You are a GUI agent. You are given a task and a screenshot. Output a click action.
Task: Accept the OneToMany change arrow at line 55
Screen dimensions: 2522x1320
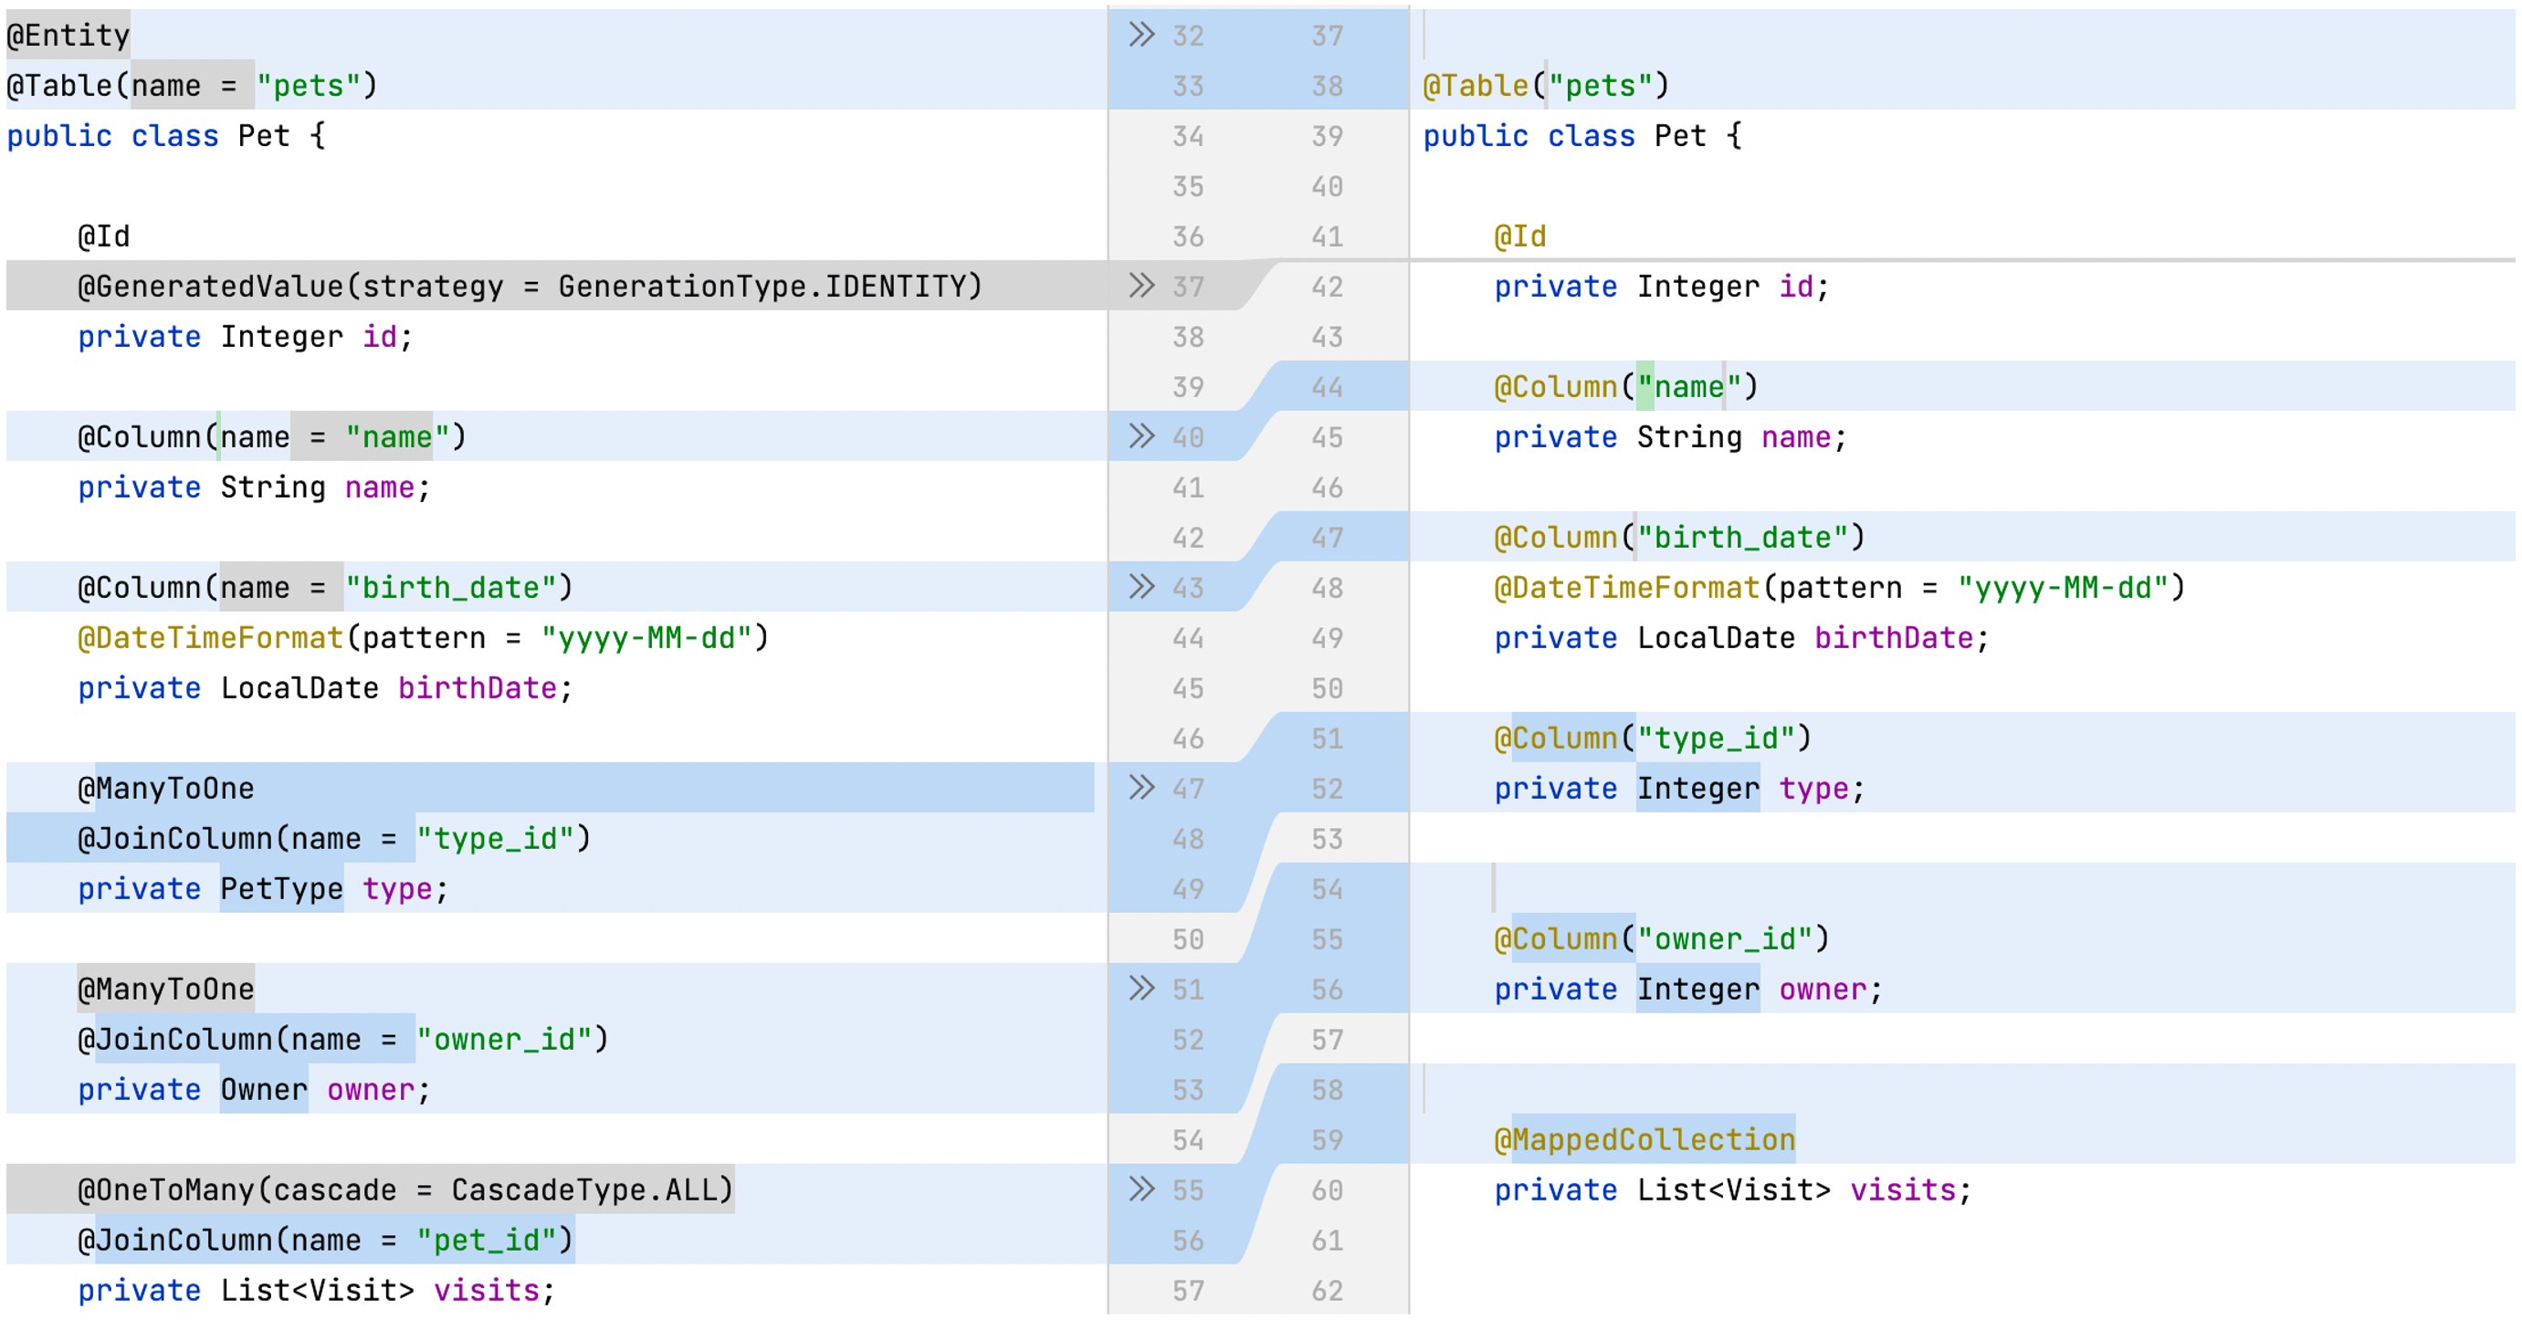1140,1189
